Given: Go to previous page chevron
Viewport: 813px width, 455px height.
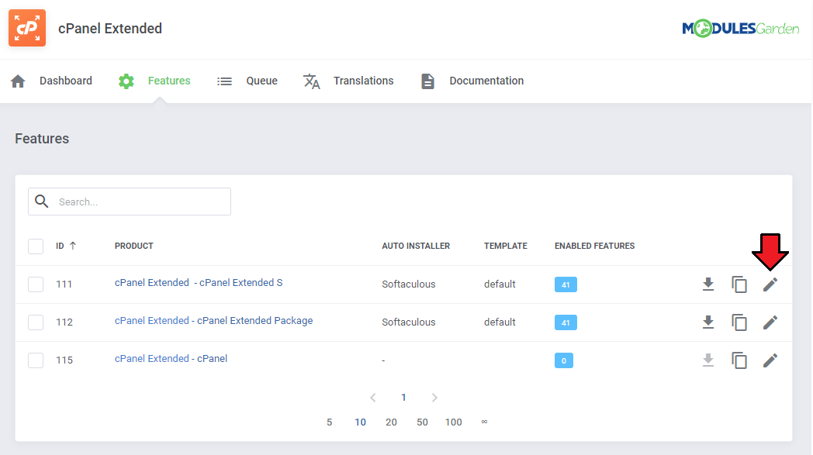Looking at the screenshot, I should pos(373,398).
